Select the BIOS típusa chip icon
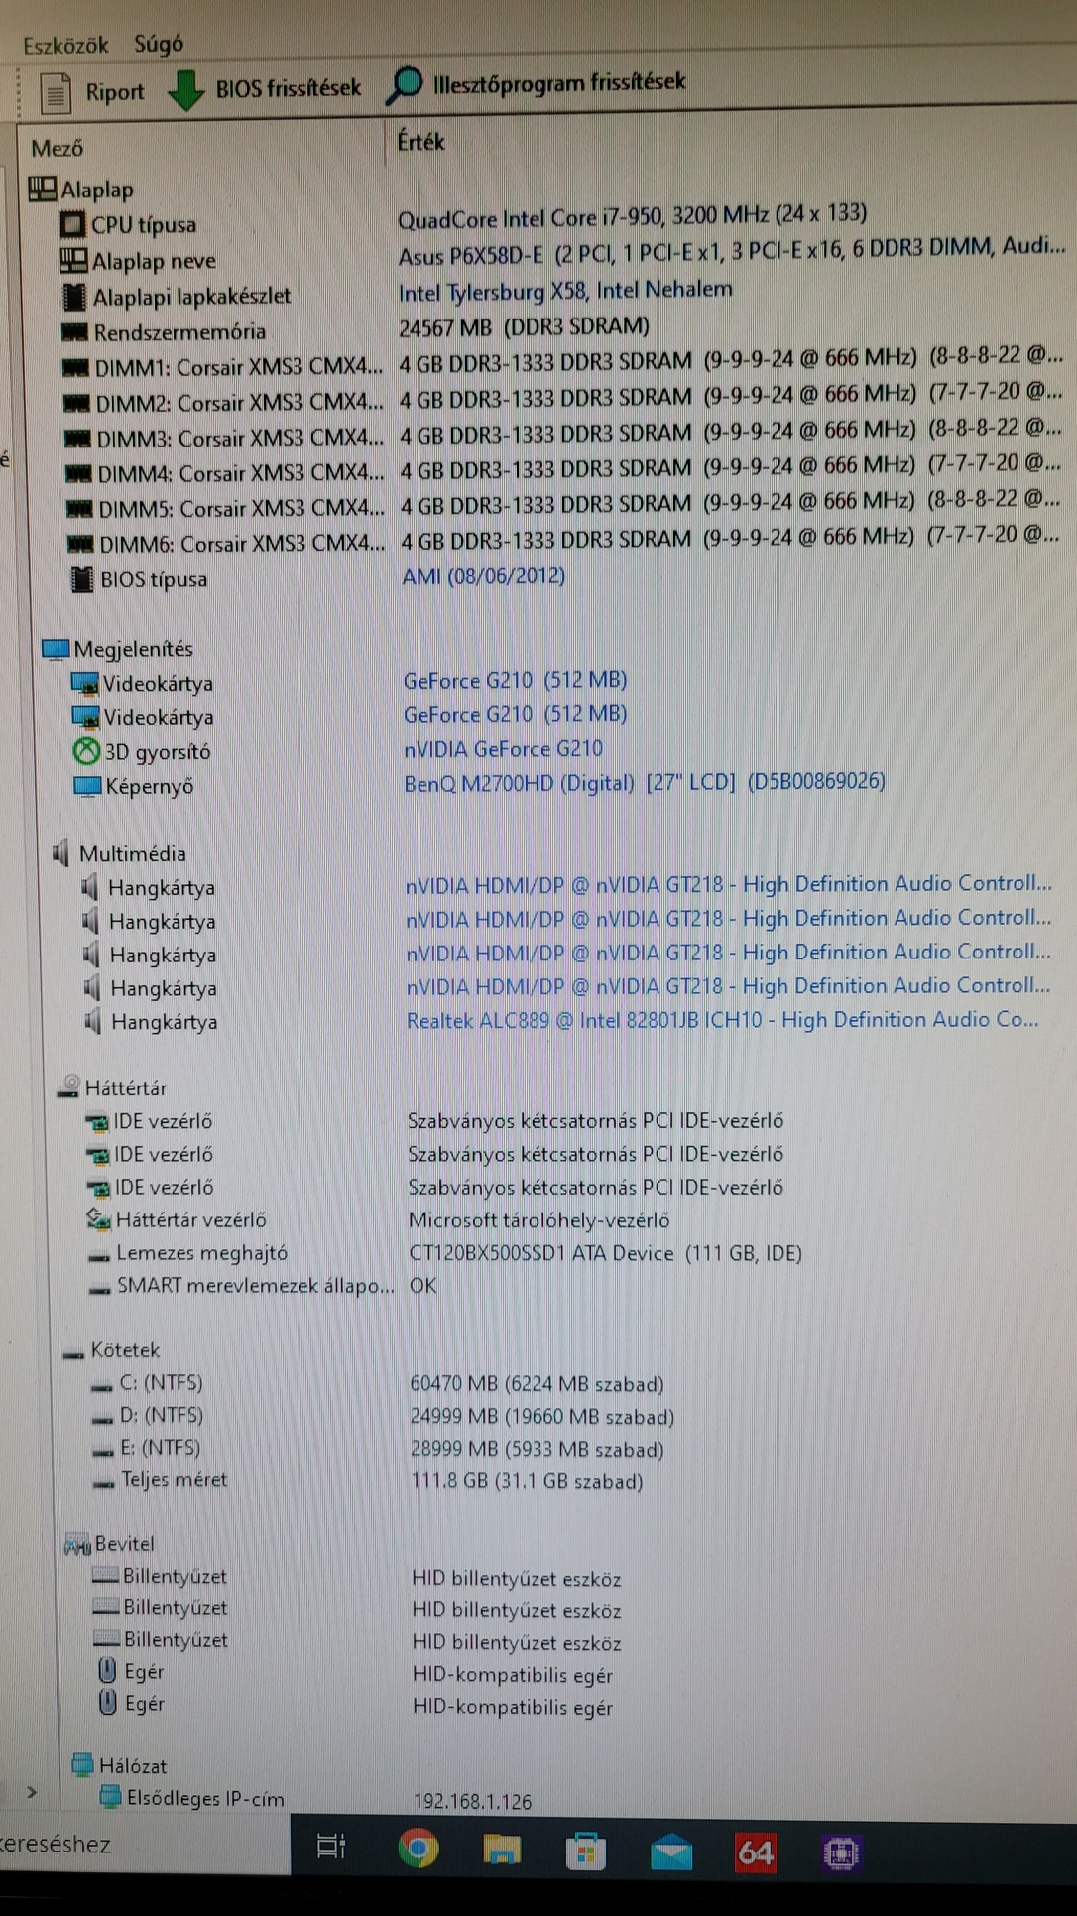 click(83, 579)
